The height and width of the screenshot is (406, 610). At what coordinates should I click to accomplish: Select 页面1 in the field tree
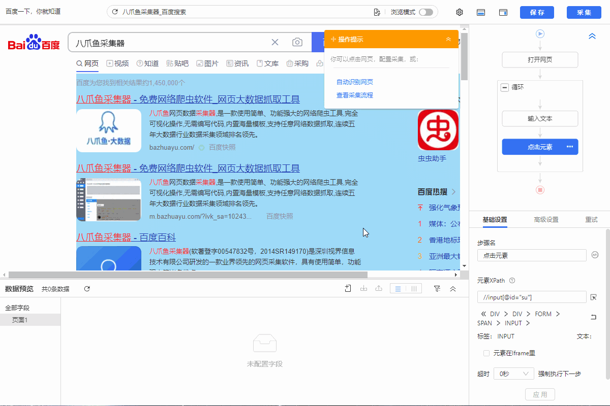(x=30, y=320)
